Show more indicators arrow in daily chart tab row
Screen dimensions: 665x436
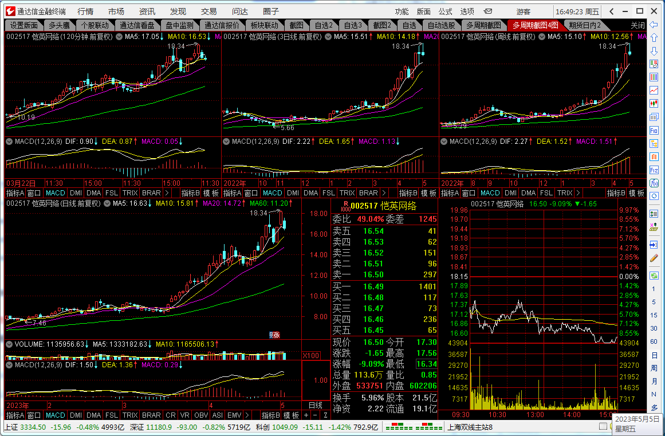coord(247,415)
